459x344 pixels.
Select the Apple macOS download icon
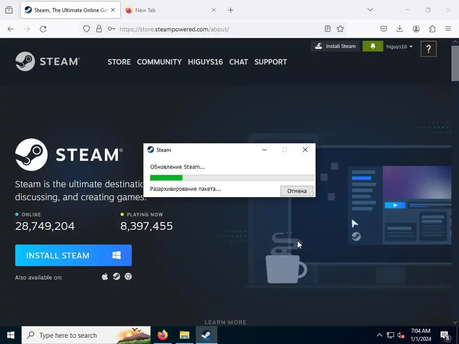click(105, 276)
